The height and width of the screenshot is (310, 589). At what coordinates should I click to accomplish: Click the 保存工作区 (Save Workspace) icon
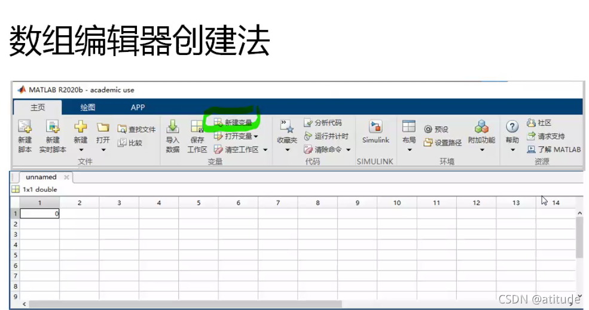point(197,127)
